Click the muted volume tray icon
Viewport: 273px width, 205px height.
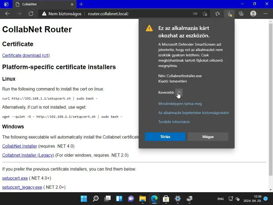pyautogui.click(x=238, y=199)
